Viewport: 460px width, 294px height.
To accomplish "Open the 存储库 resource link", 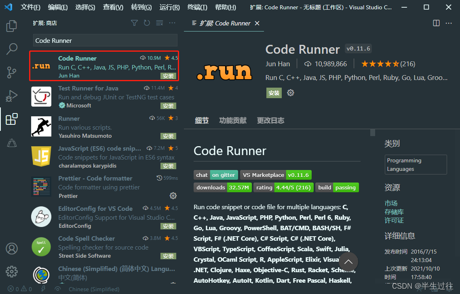I will pyautogui.click(x=394, y=212).
